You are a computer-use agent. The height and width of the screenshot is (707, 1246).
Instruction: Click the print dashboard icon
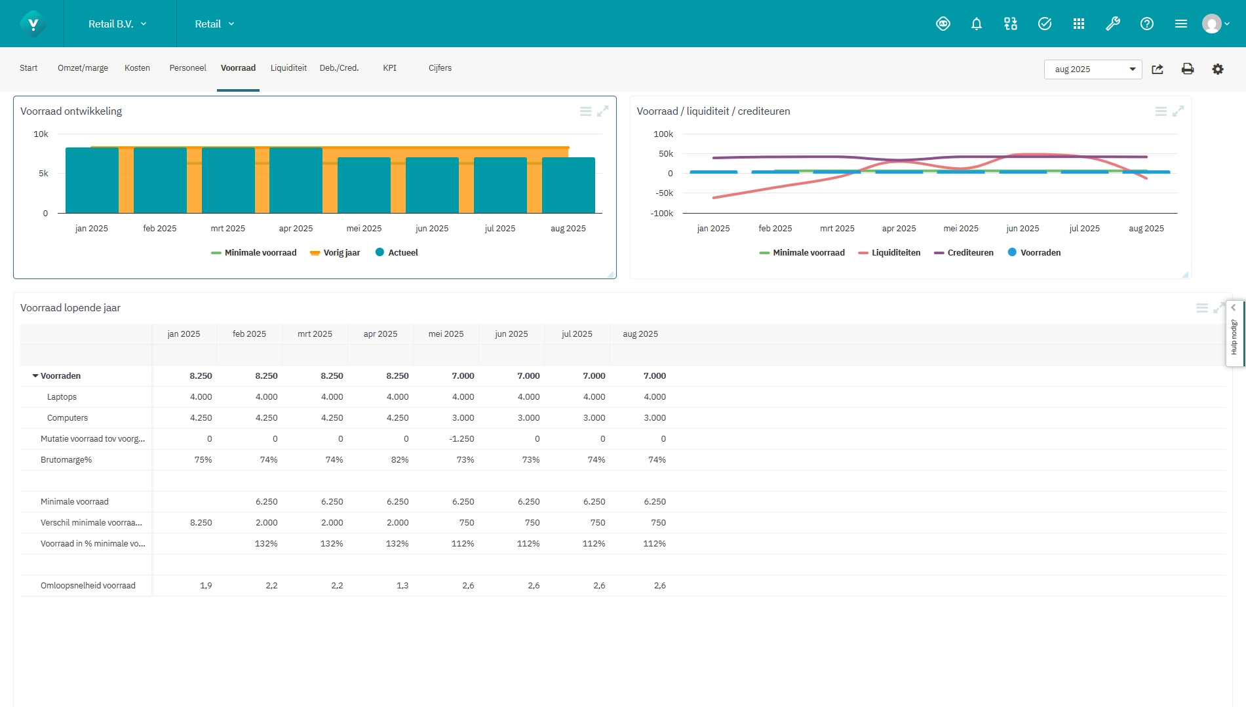[x=1187, y=69]
